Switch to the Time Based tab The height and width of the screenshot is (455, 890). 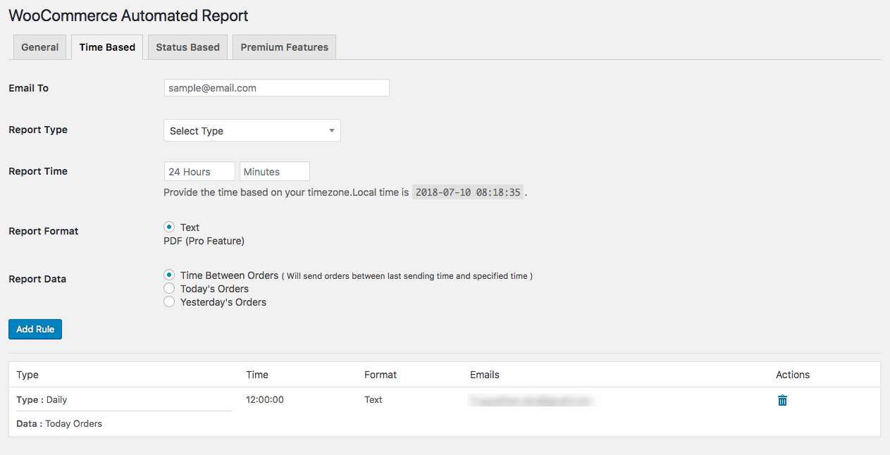coord(107,47)
